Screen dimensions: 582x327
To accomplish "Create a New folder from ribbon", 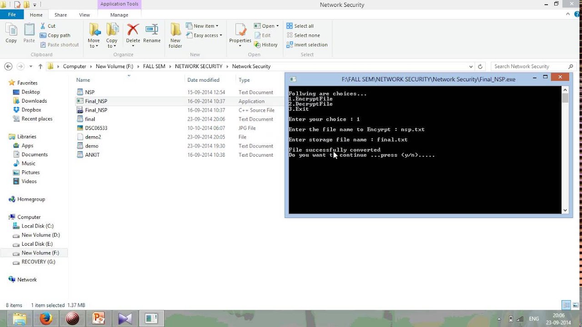I will pyautogui.click(x=175, y=35).
